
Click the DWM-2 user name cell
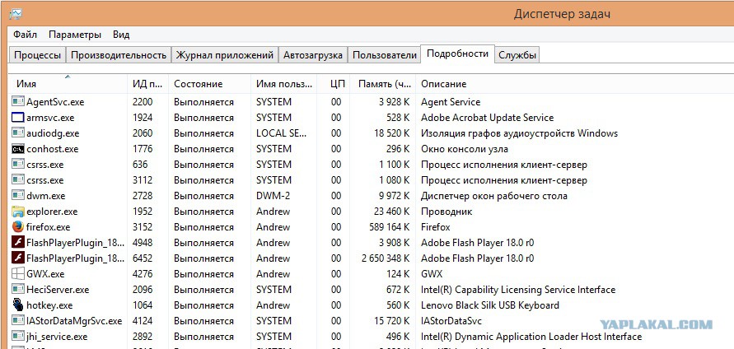point(273,196)
